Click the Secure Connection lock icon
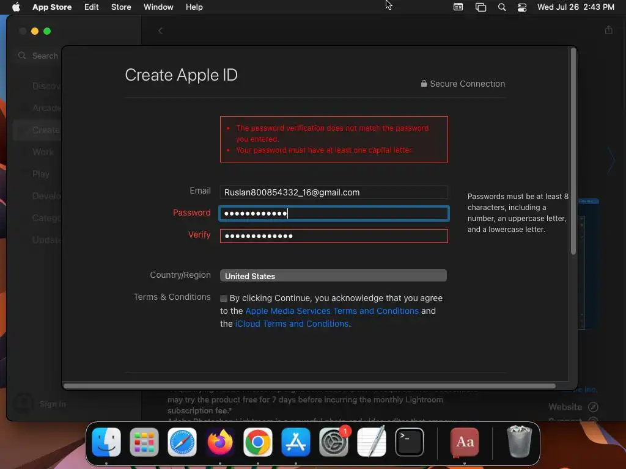 point(424,83)
